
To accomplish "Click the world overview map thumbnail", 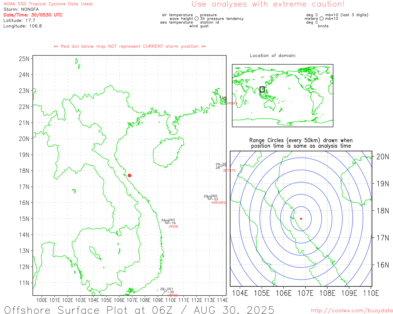I will [282, 96].
